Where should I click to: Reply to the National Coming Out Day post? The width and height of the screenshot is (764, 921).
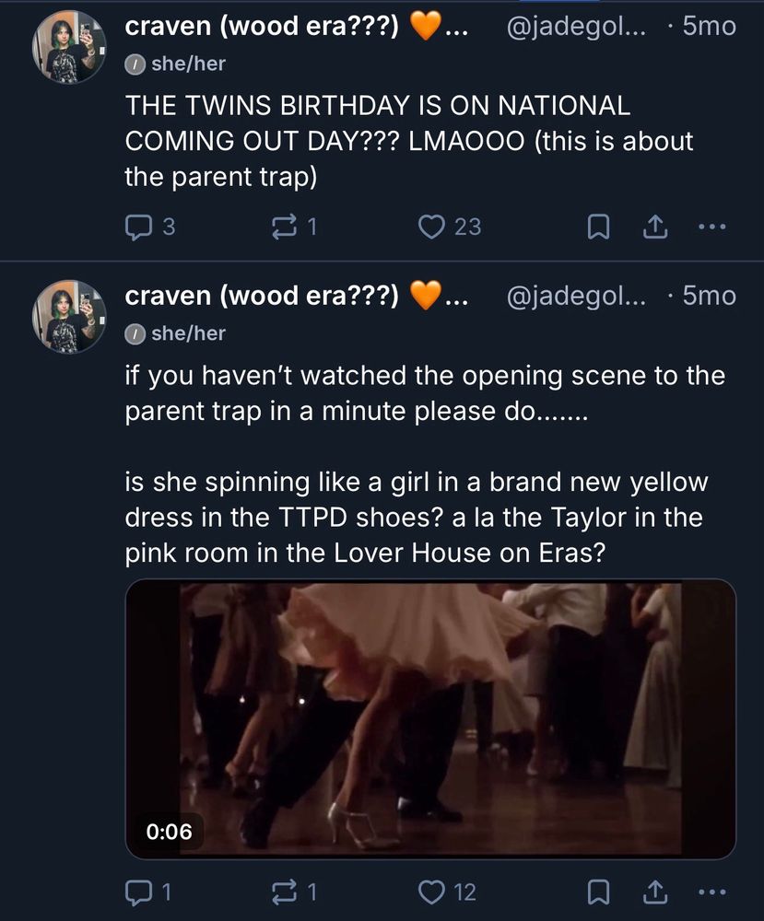point(138,226)
